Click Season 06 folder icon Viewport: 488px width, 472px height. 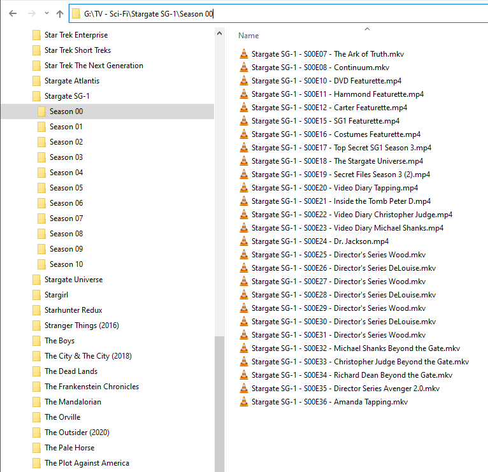[41, 203]
